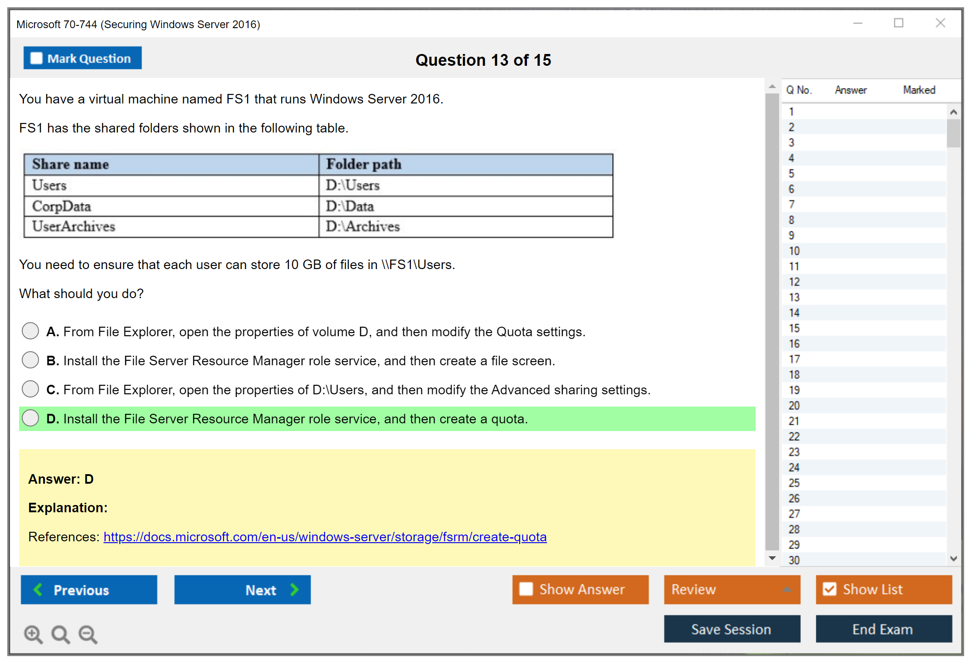Click the End Exam button

883,629
